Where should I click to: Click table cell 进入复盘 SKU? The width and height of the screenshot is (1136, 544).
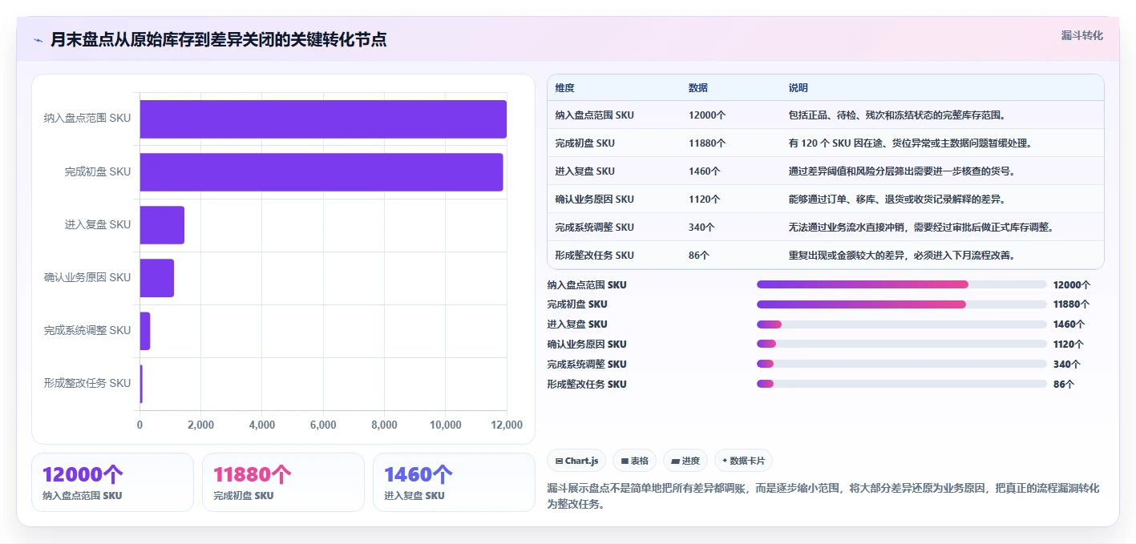coord(585,171)
